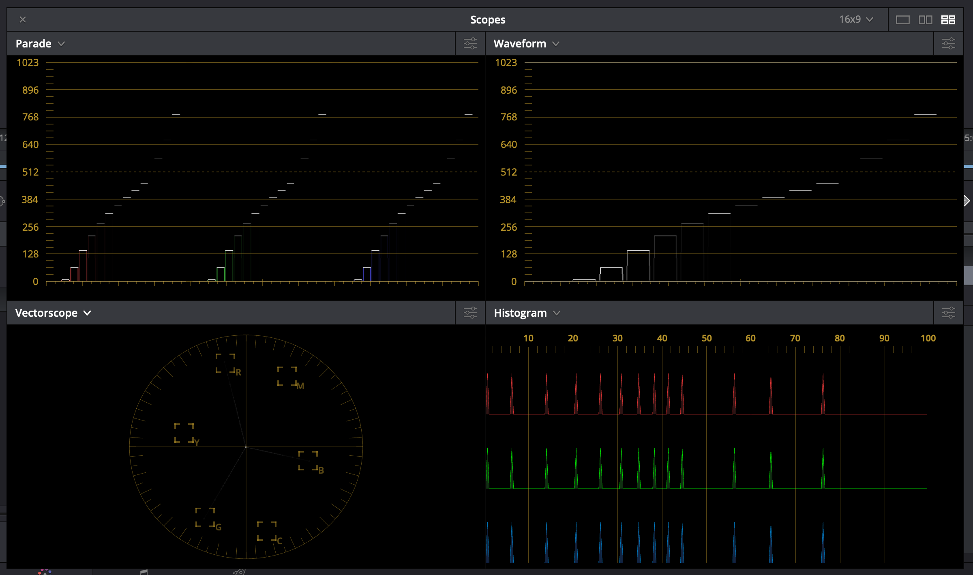The width and height of the screenshot is (973, 575).
Task: Select the quad scope layout view
Action: click(948, 19)
